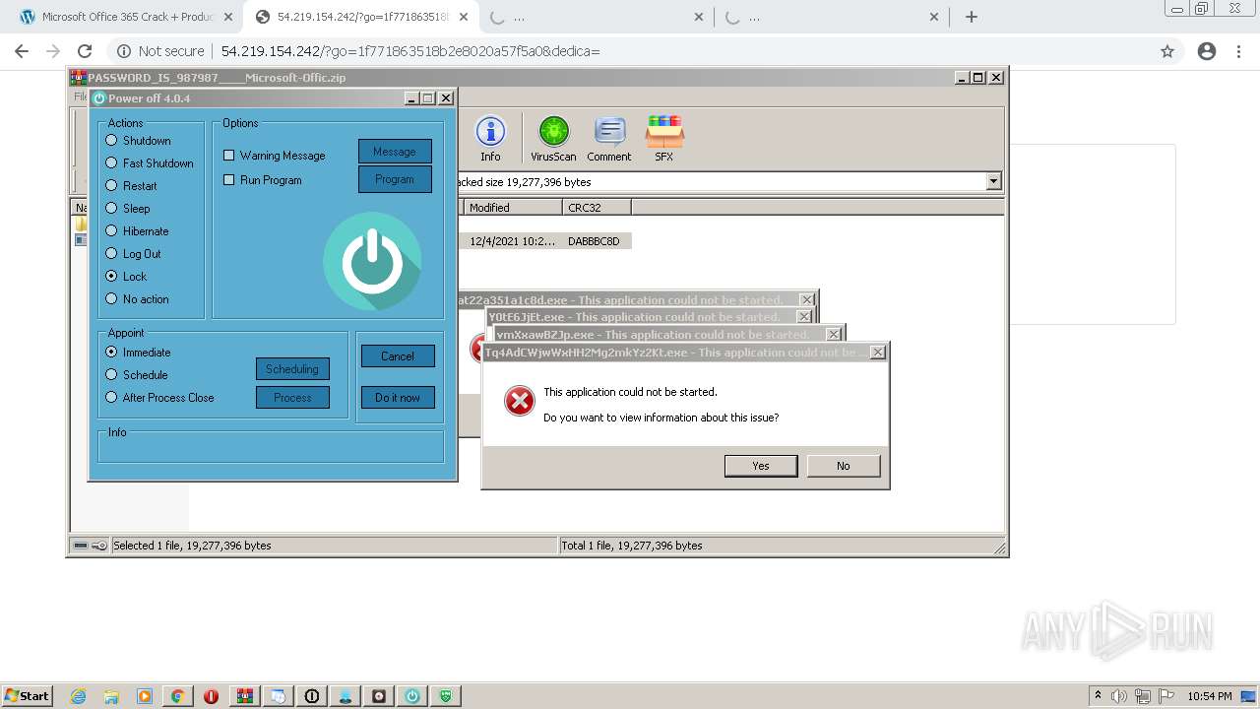Select the Shutdown action
Viewport: 1260px width, 709px height.
coord(111,141)
